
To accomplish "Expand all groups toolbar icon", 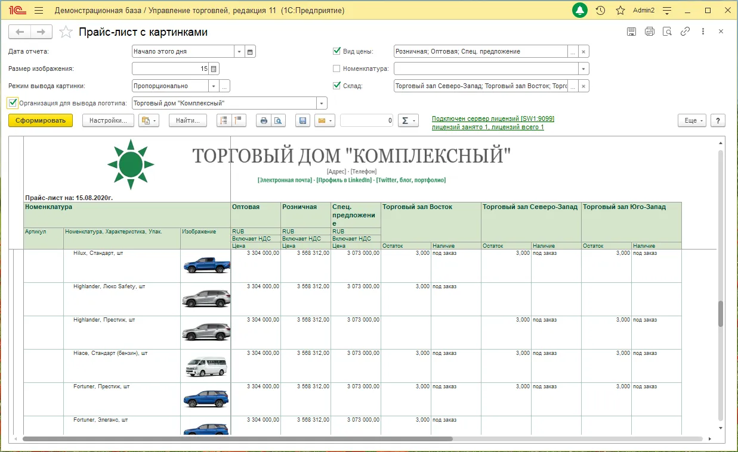I will [x=224, y=120].
